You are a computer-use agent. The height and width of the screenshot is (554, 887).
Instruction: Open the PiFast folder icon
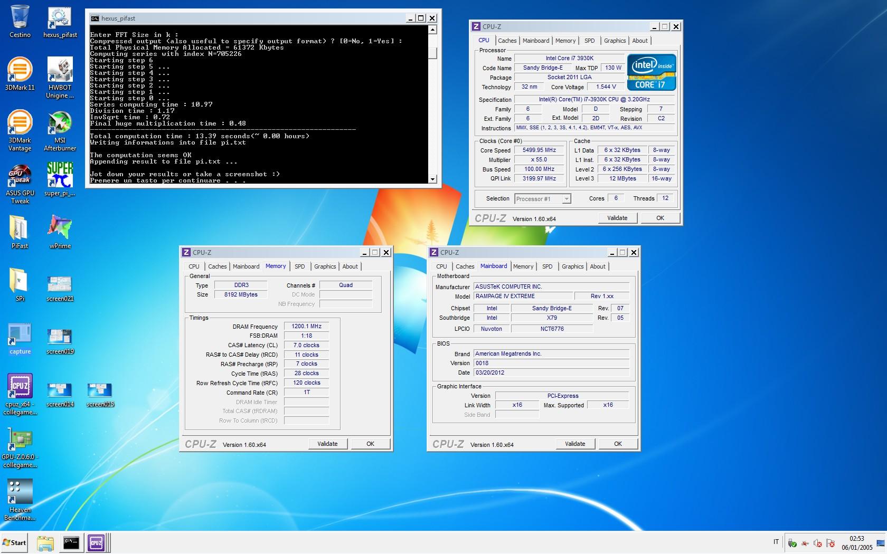(20, 232)
